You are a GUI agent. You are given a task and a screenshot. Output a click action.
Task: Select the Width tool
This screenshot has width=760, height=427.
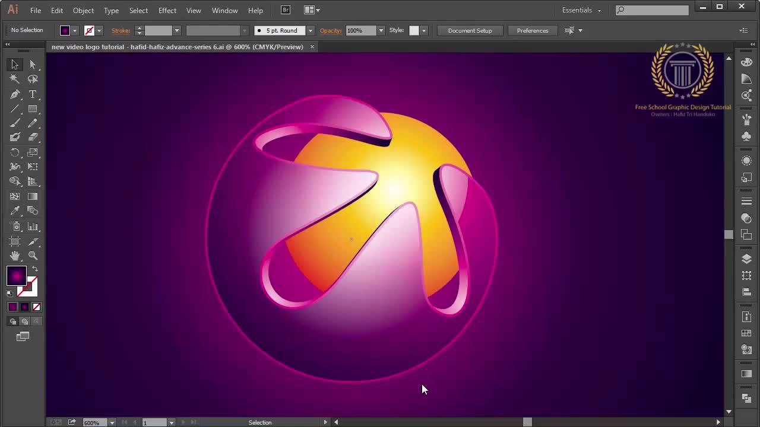15,167
